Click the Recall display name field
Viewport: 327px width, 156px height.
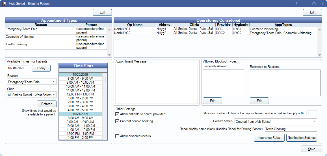click(x=290, y=129)
